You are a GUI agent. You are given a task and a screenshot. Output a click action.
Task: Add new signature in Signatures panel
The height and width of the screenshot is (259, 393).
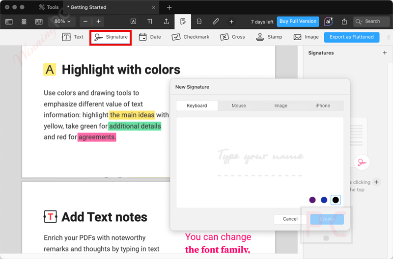(385, 53)
